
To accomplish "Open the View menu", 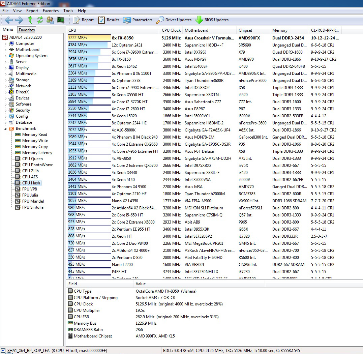I will (x=18, y=11).
